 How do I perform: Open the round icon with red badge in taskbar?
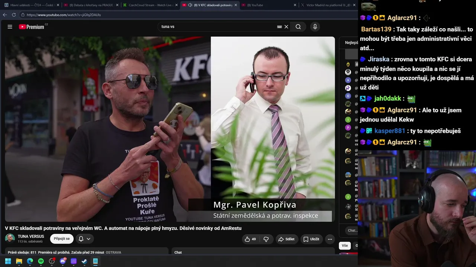point(52,261)
